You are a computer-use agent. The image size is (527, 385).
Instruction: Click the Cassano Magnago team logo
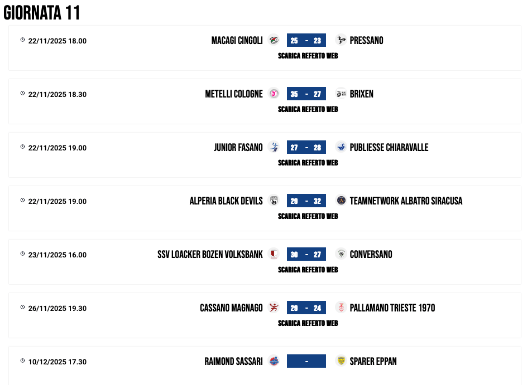click(x=274, y=308)
